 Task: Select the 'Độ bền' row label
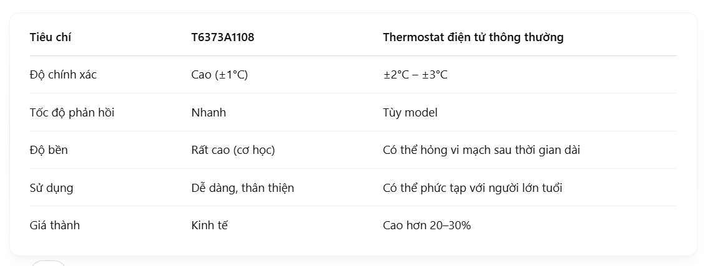49,150
